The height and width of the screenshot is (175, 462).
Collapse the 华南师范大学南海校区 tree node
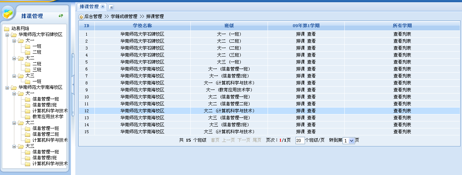[x=7, y=88]
